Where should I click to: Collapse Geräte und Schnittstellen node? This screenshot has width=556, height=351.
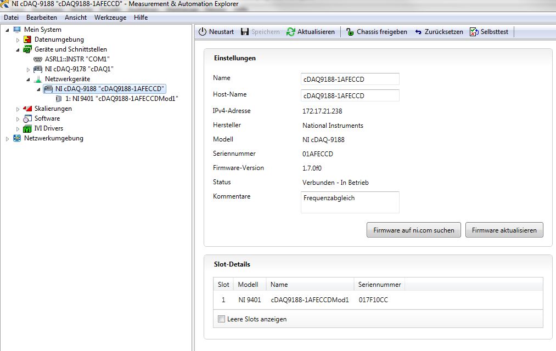click(x=18, y=50)
